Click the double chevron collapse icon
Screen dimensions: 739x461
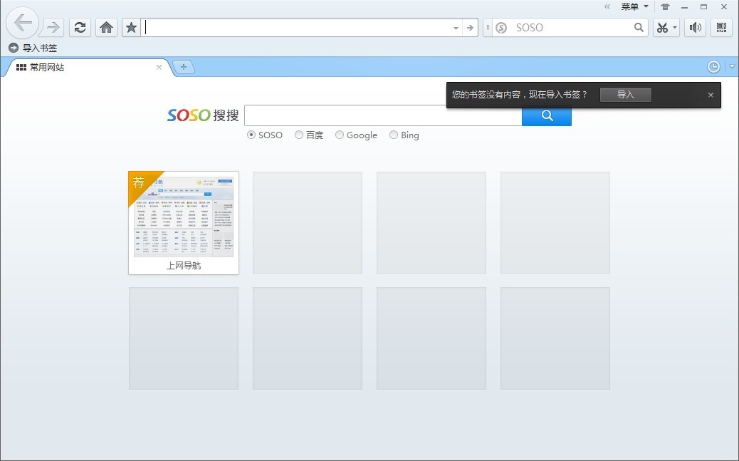pos(607,6)
